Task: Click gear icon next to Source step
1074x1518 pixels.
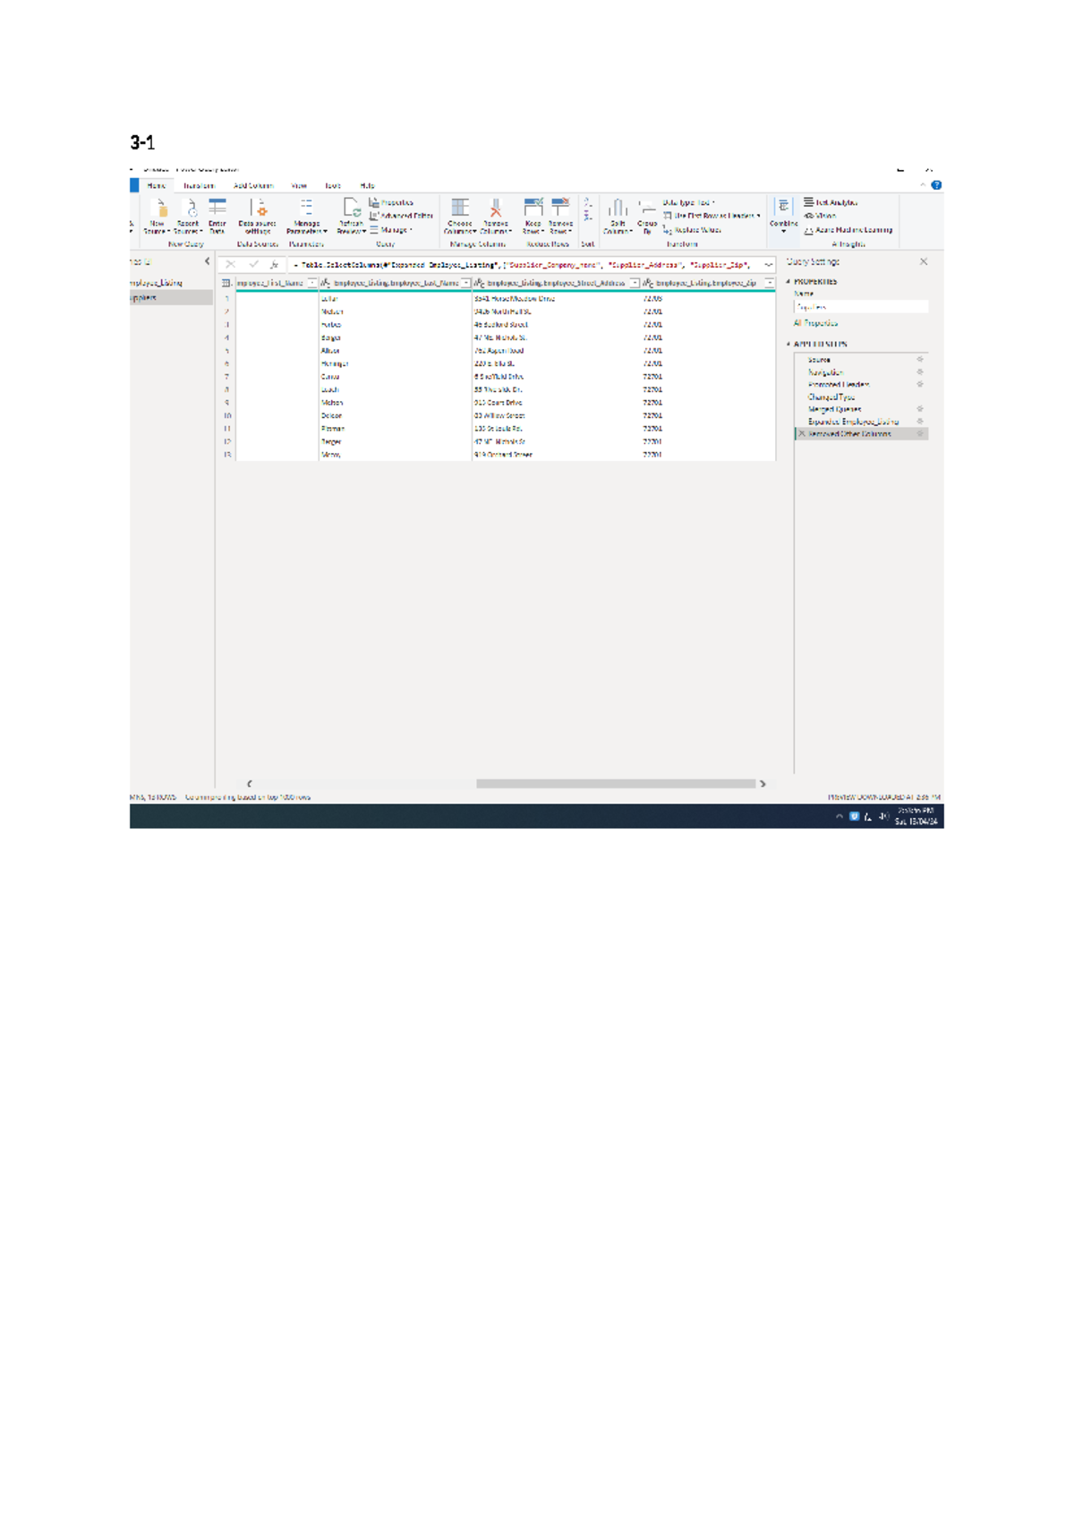Action: (920, 360)
